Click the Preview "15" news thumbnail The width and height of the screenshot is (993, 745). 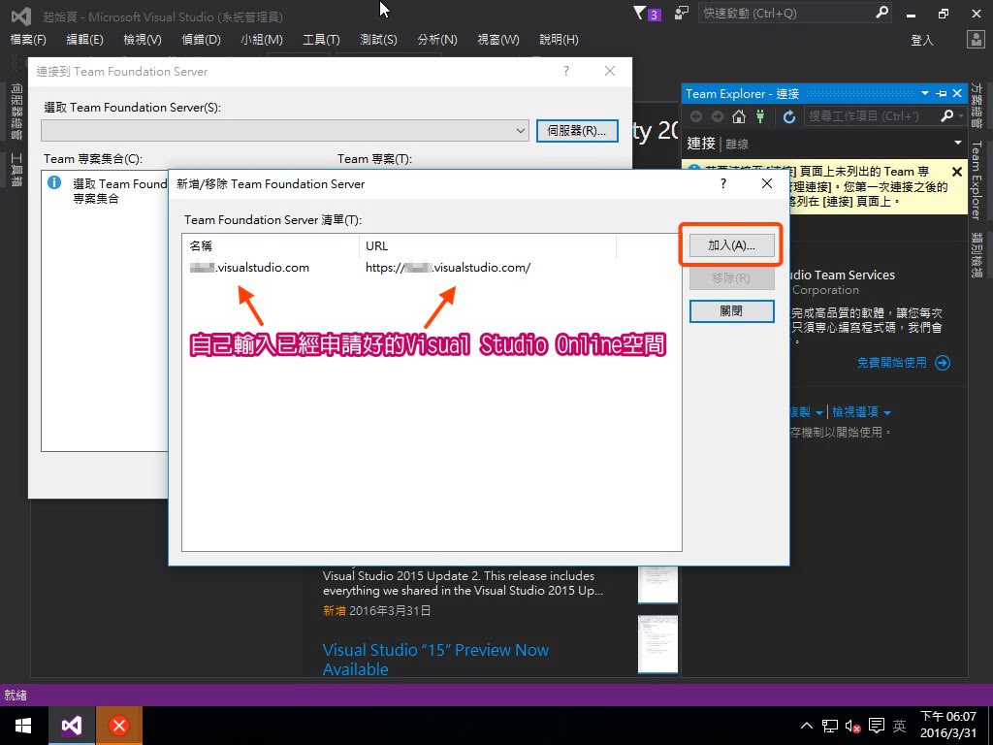click(x=658, y=644)
